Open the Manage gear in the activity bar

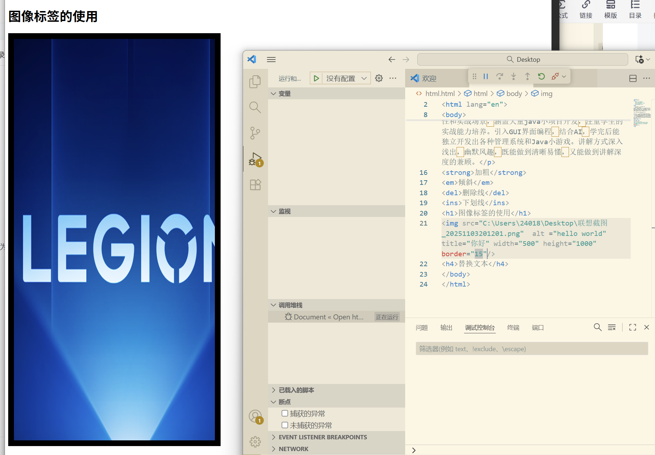(x=255, y=442)
